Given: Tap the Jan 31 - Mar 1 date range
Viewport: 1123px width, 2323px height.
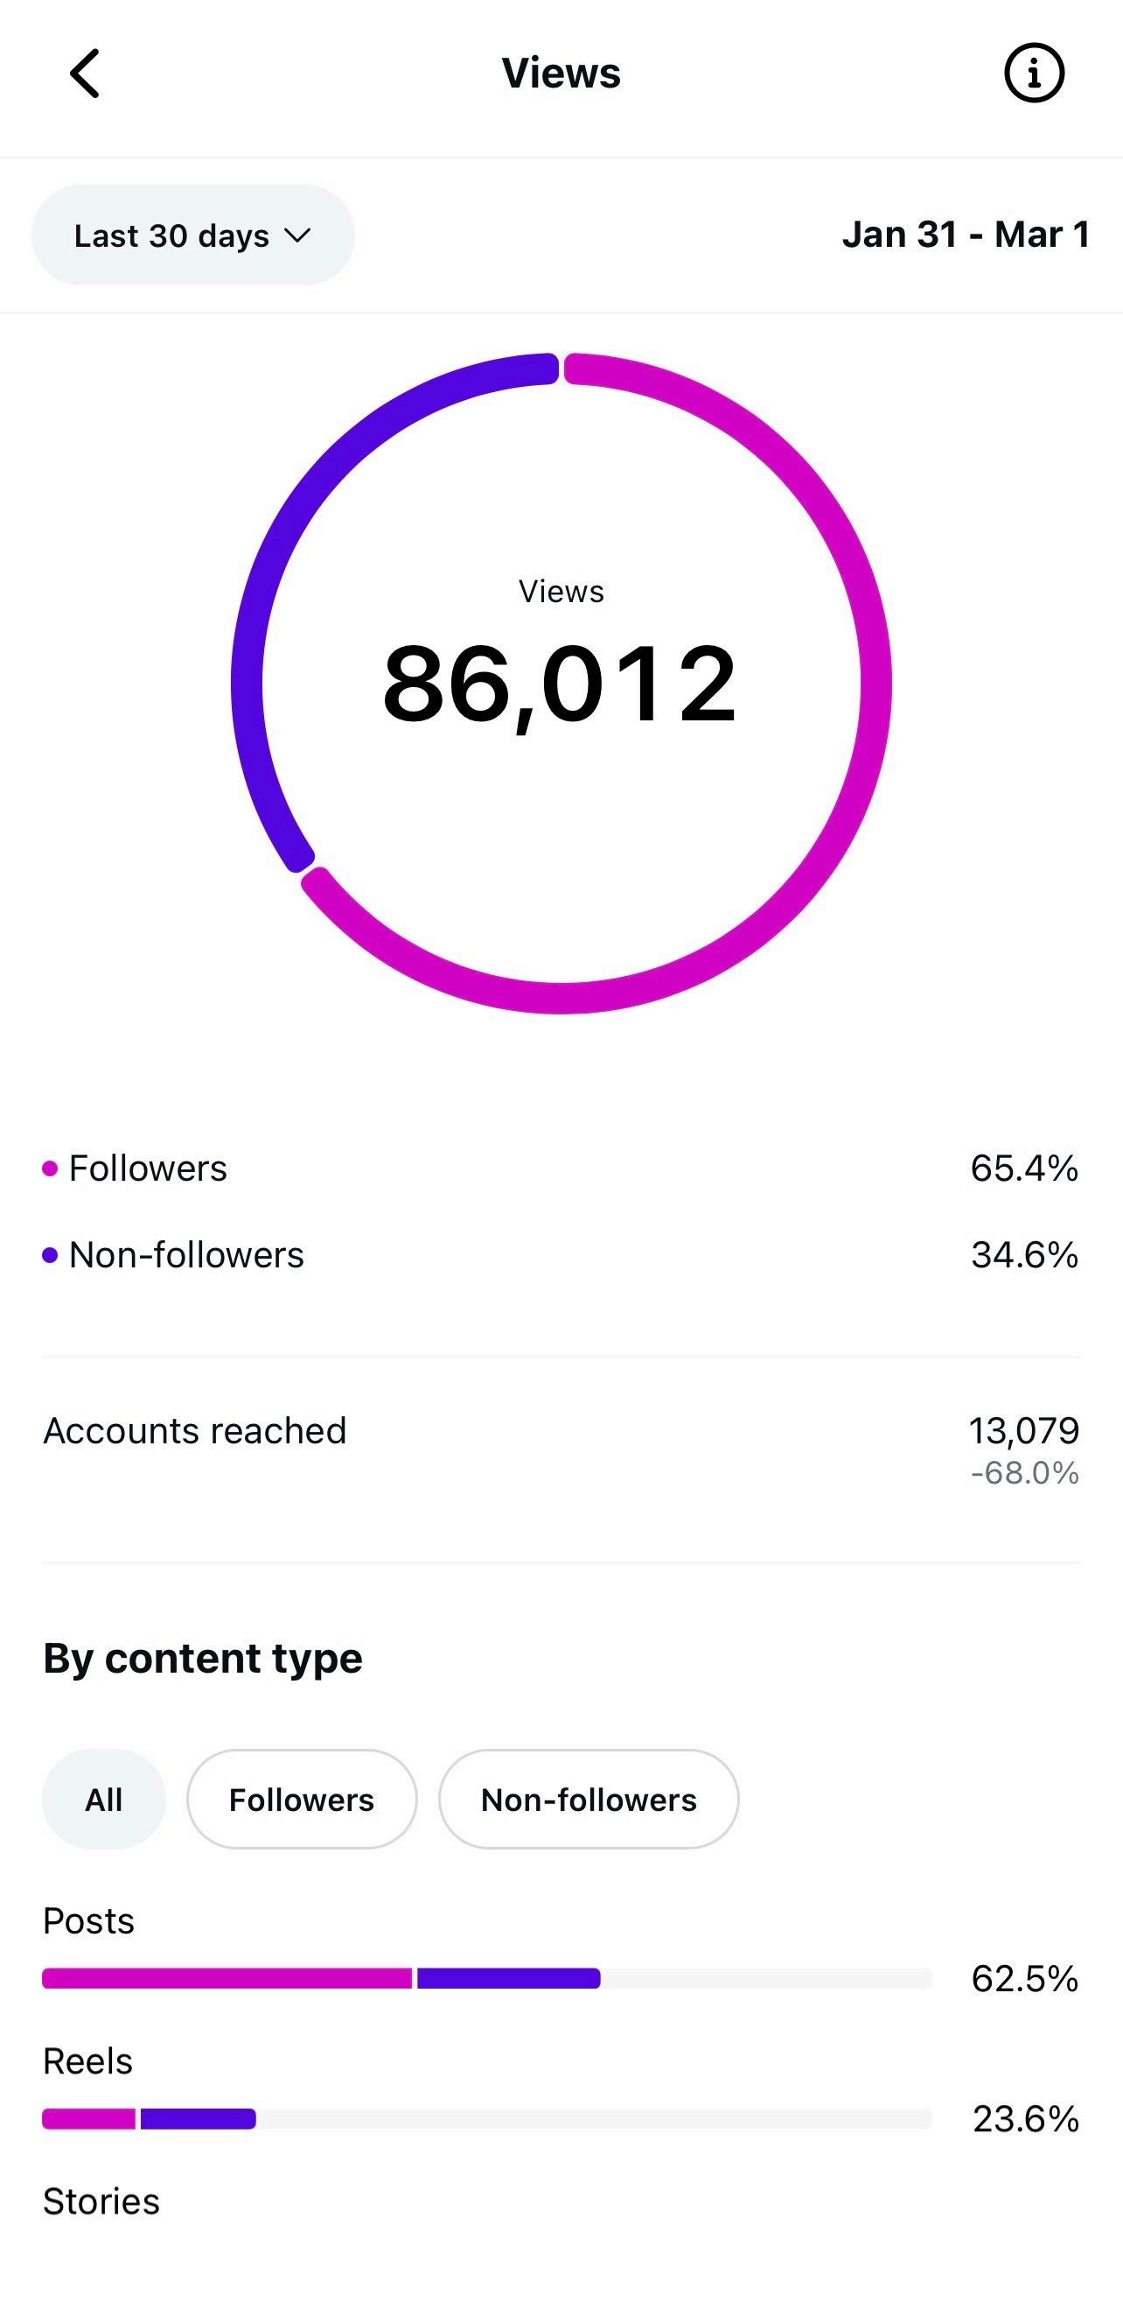Looking at the screenshot, I should pyautogui.click(x=966, y=235).
